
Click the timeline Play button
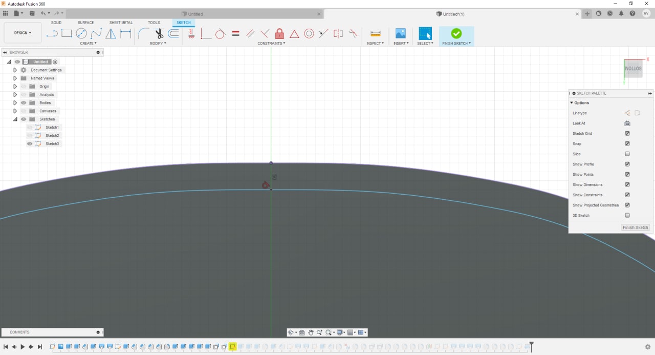23,347
